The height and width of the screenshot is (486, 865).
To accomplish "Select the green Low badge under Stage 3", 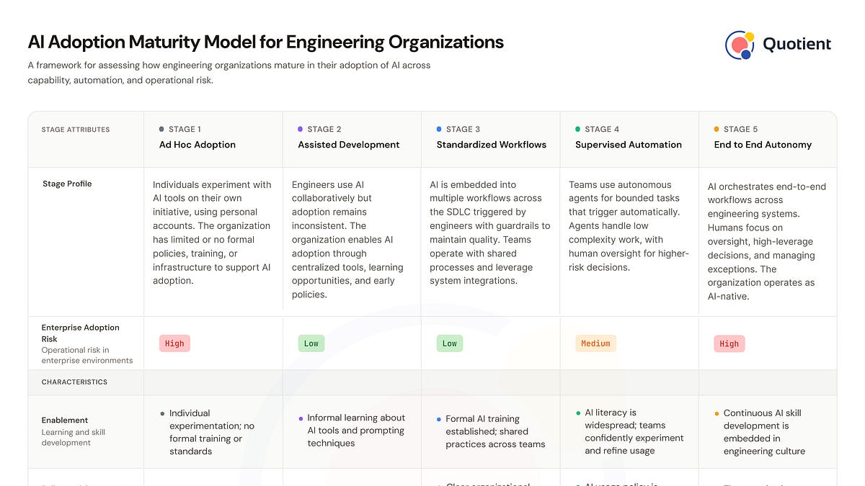I will coord(450,343).
